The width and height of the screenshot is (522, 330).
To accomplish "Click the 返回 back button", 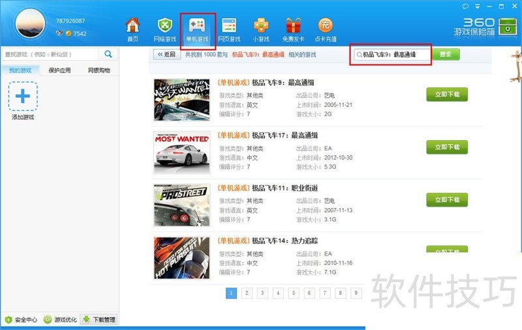I will tap(166, 55).
